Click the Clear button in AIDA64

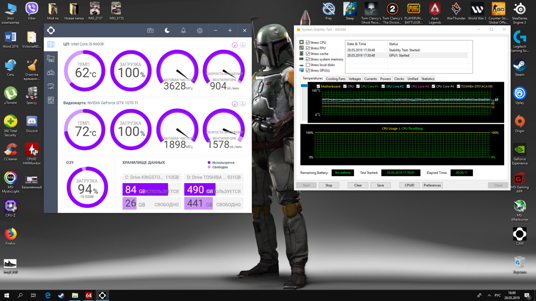click(x=358, y=185)
